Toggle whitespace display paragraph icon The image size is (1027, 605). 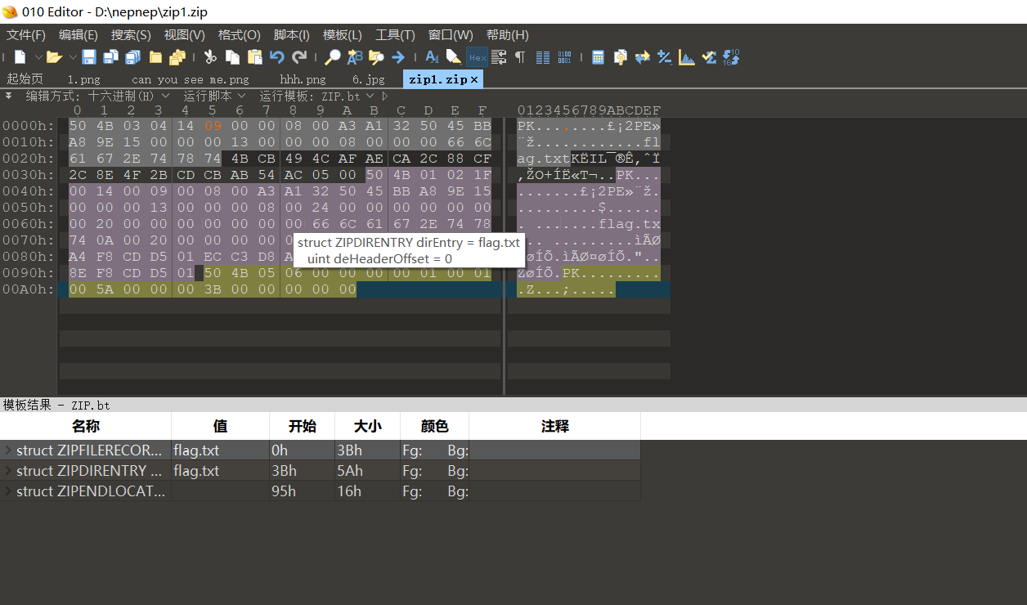pyautogui.click(x=520, y=57)
